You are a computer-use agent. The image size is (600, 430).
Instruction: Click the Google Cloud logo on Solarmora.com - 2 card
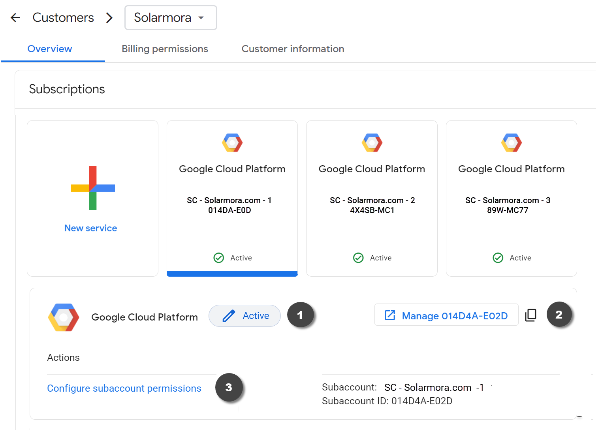[372, 143]
